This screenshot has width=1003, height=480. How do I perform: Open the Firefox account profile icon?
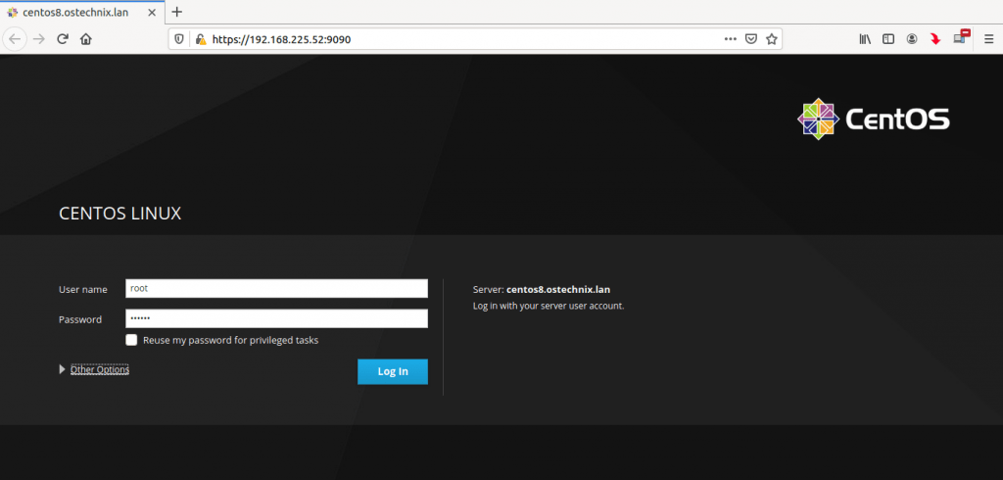click(x=912, y=39)
